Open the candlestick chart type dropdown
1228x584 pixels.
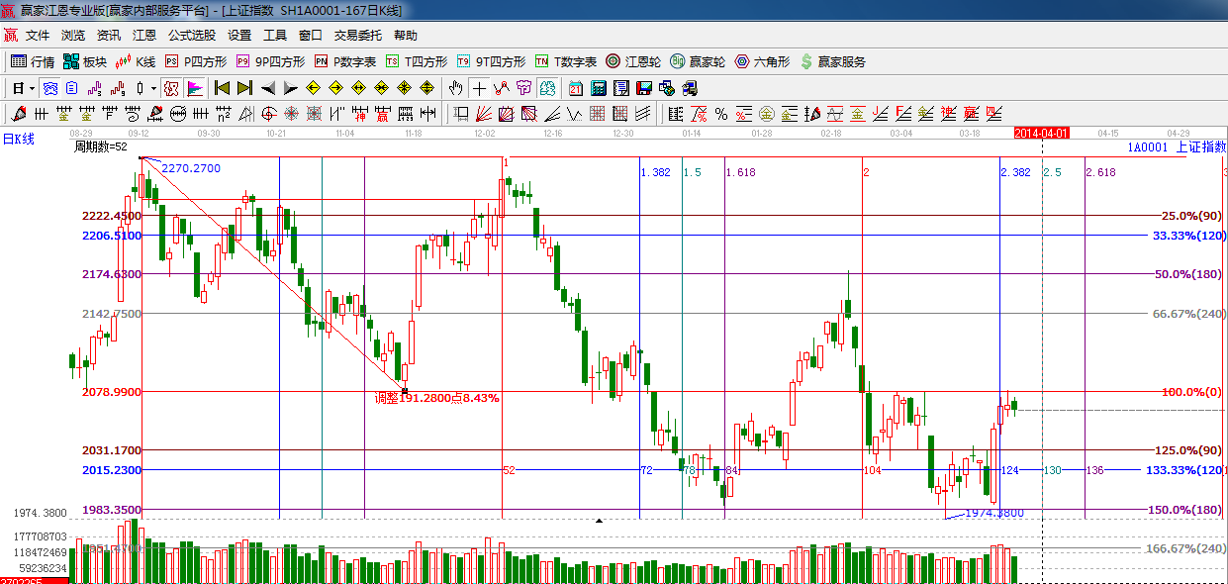[153, 88]
